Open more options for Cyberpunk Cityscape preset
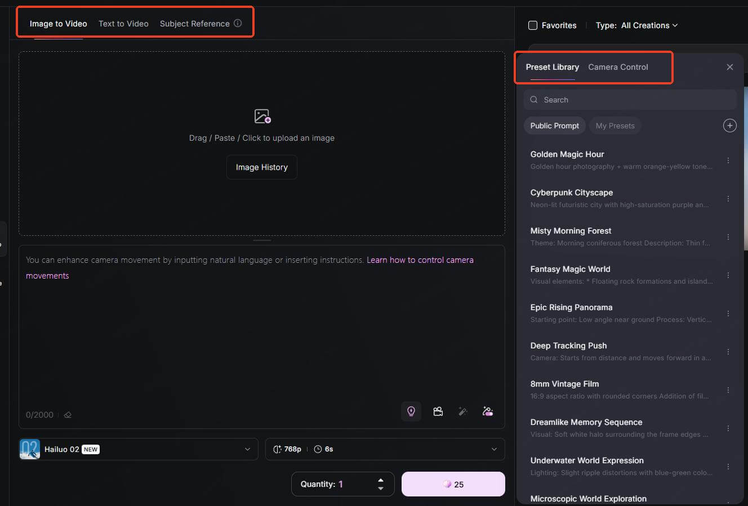 (x=728, y=199)
